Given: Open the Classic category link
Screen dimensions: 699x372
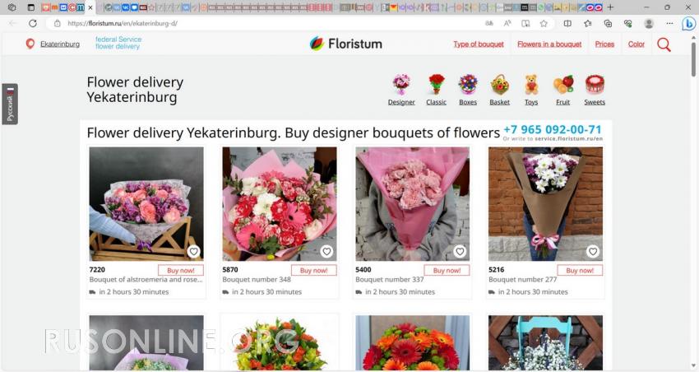Looking at the screenshot, I should tap(437, 102).
